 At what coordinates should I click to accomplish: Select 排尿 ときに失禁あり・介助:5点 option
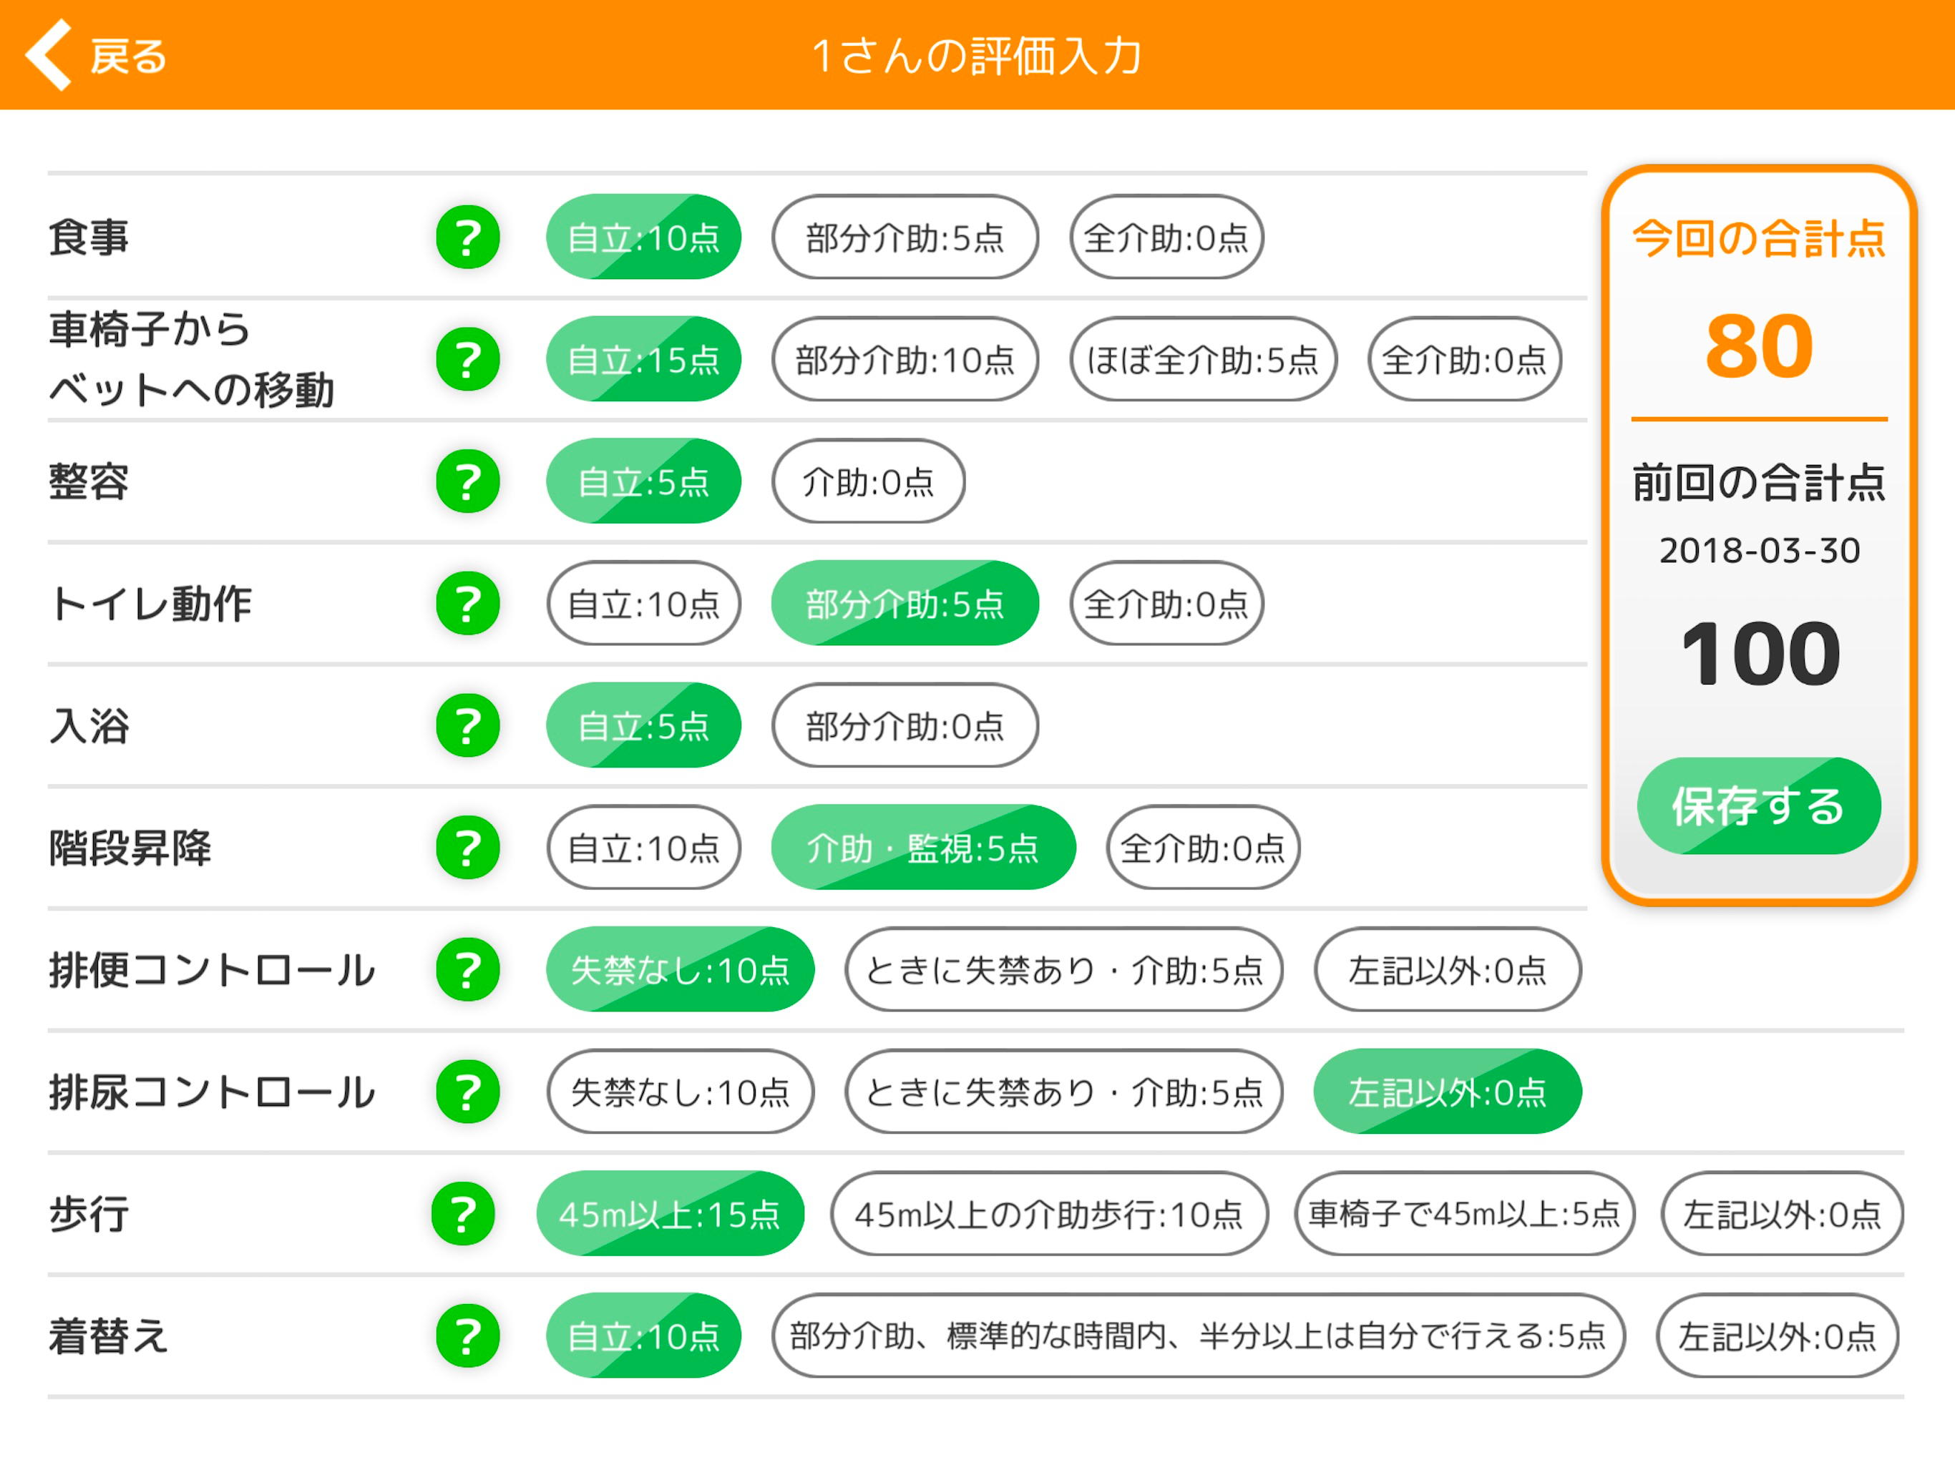click(x=1064, y=1092)
